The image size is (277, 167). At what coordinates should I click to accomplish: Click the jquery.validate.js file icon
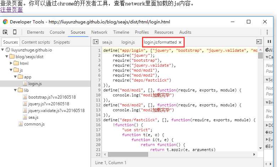tap(25, 111)
